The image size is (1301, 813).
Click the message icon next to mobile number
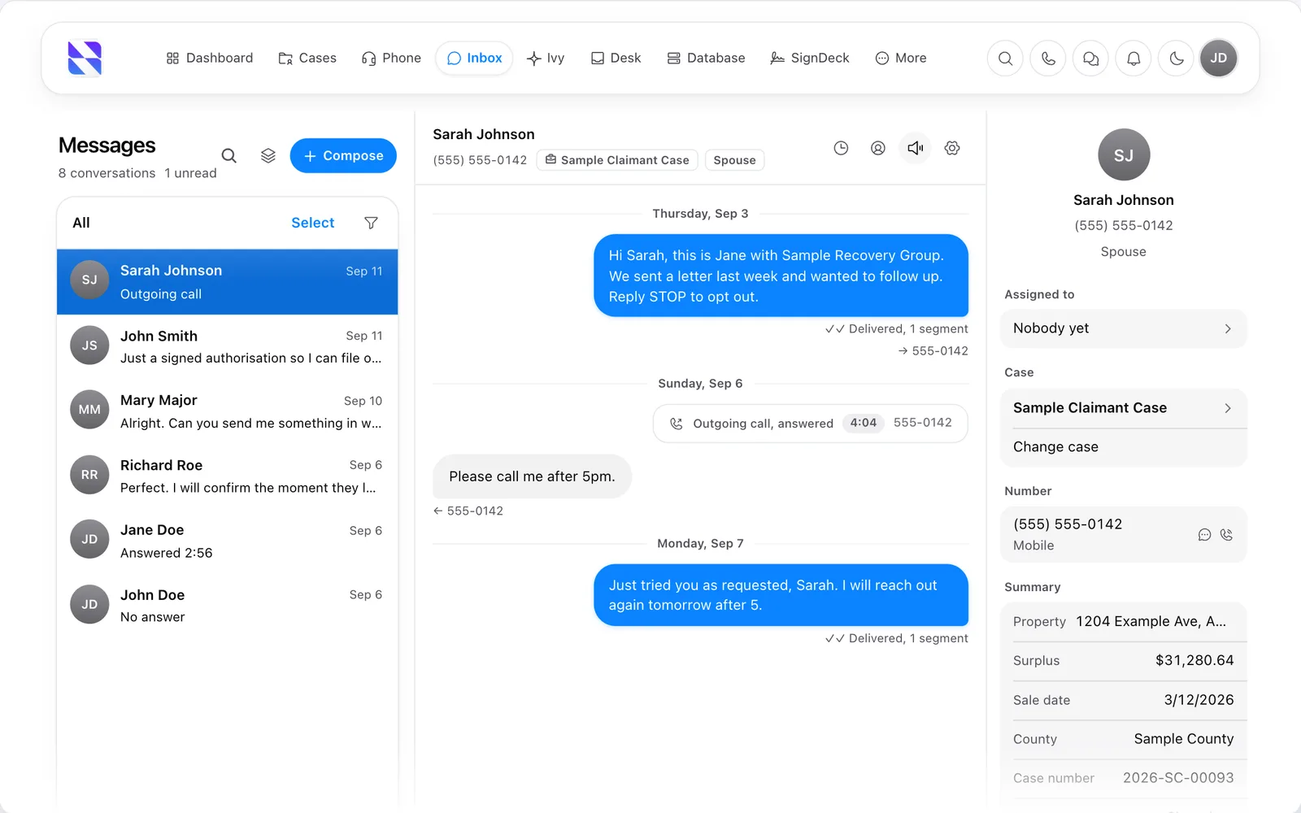coord(1205,535)
